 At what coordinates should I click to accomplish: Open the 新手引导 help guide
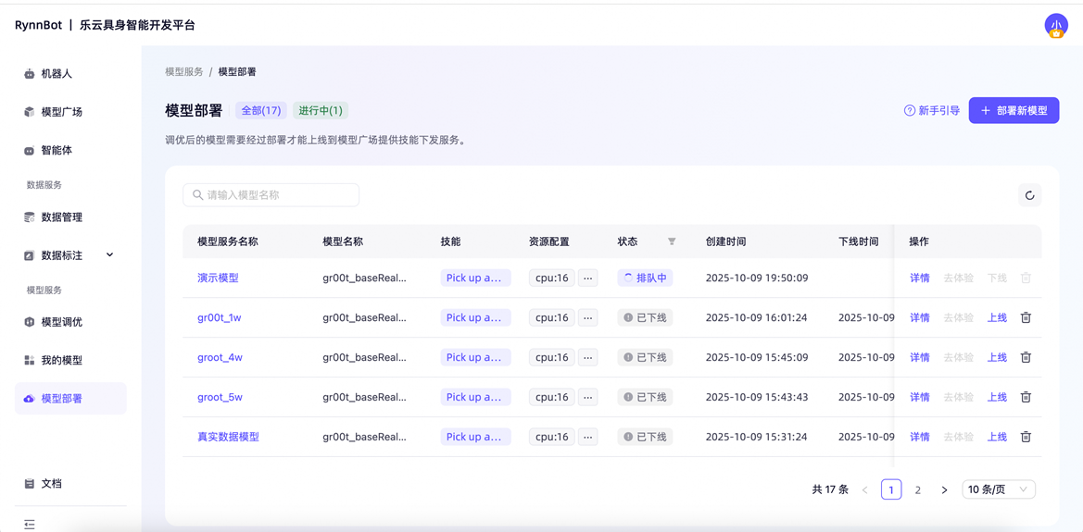click(x=932, y=110)
